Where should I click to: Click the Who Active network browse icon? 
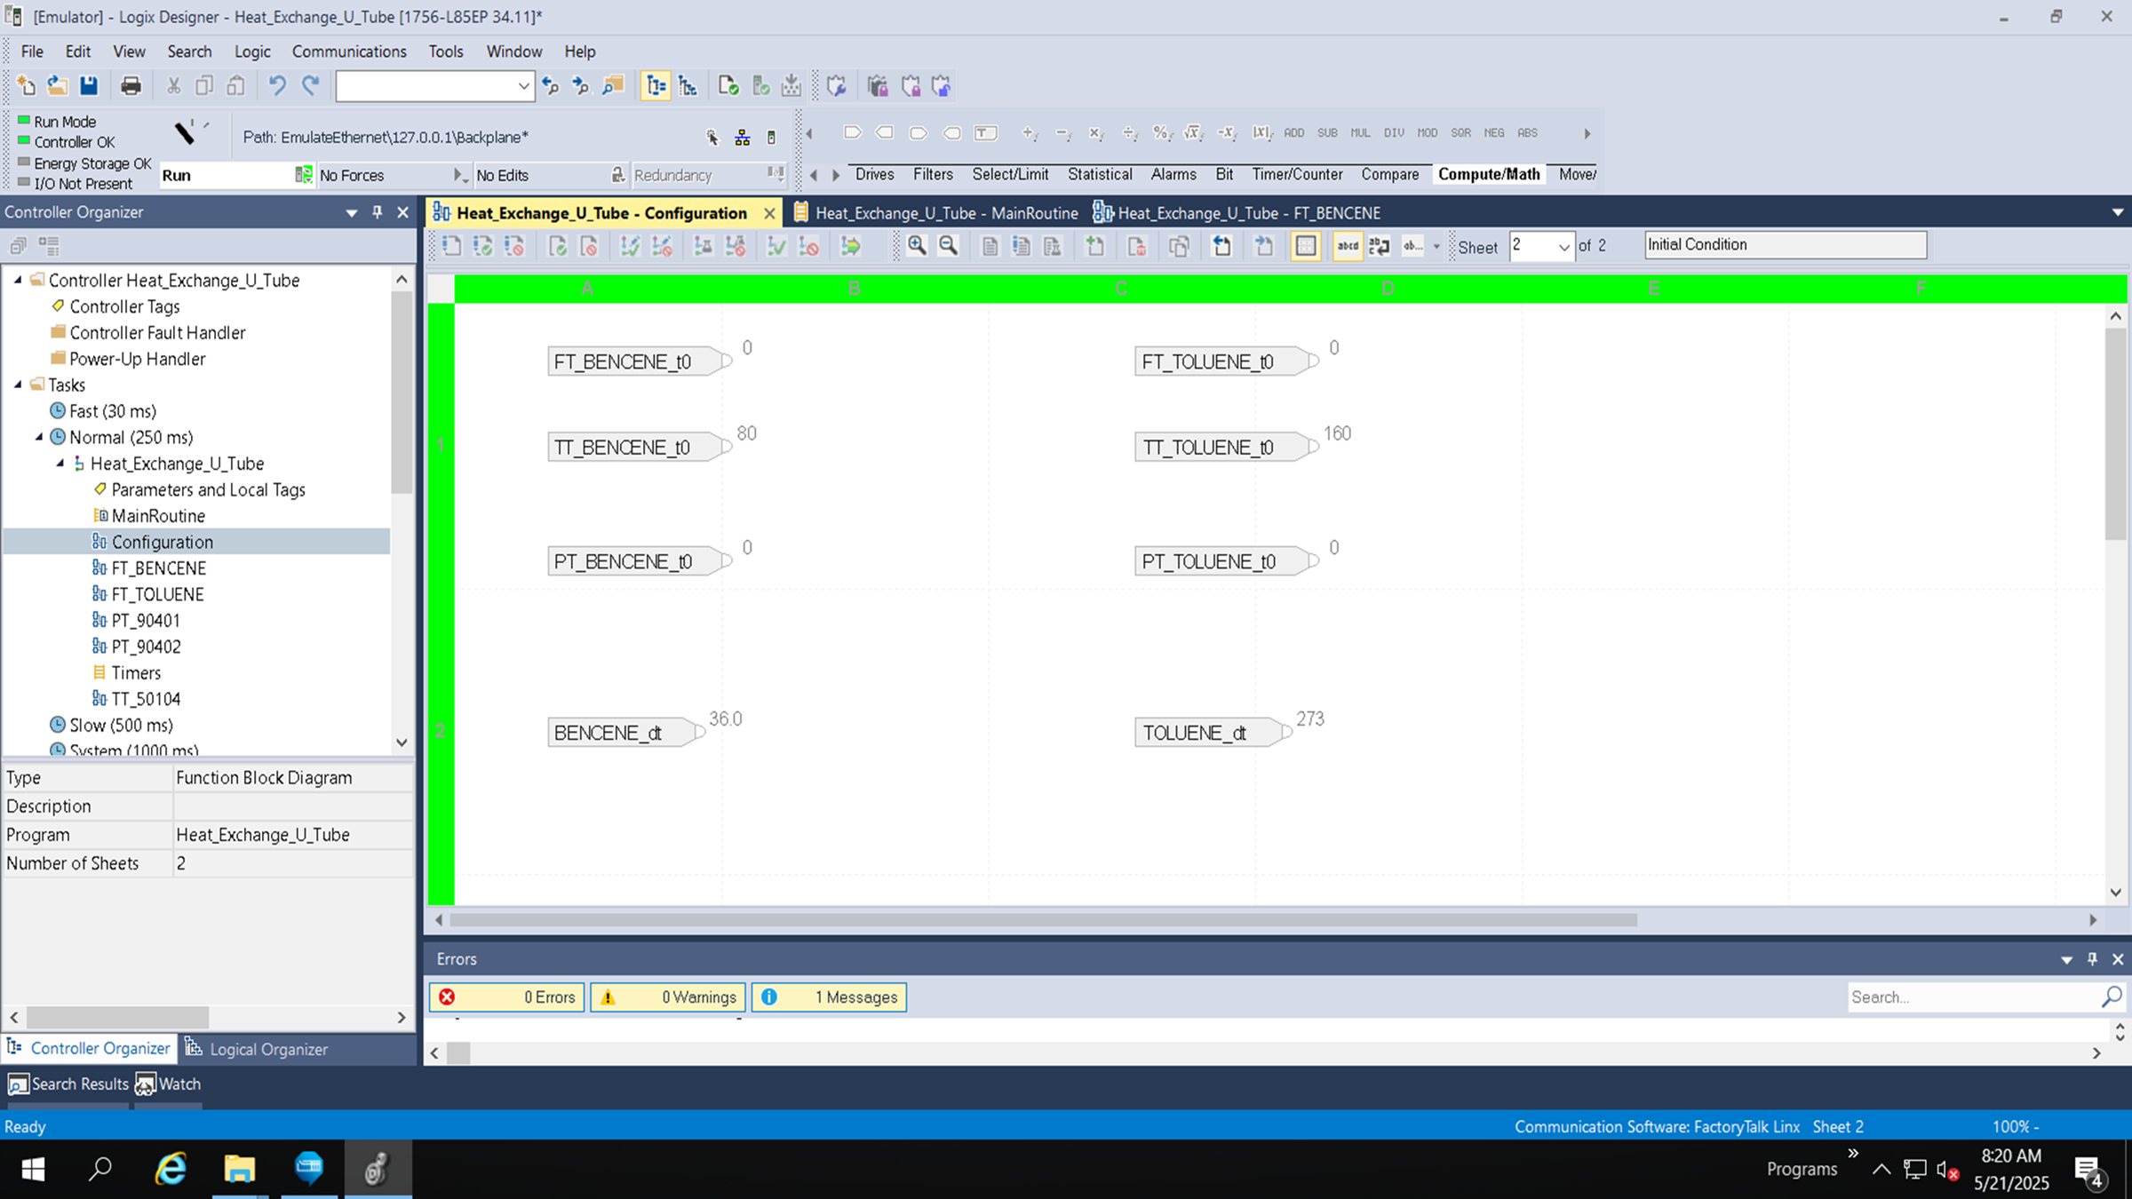click(743, 138)
